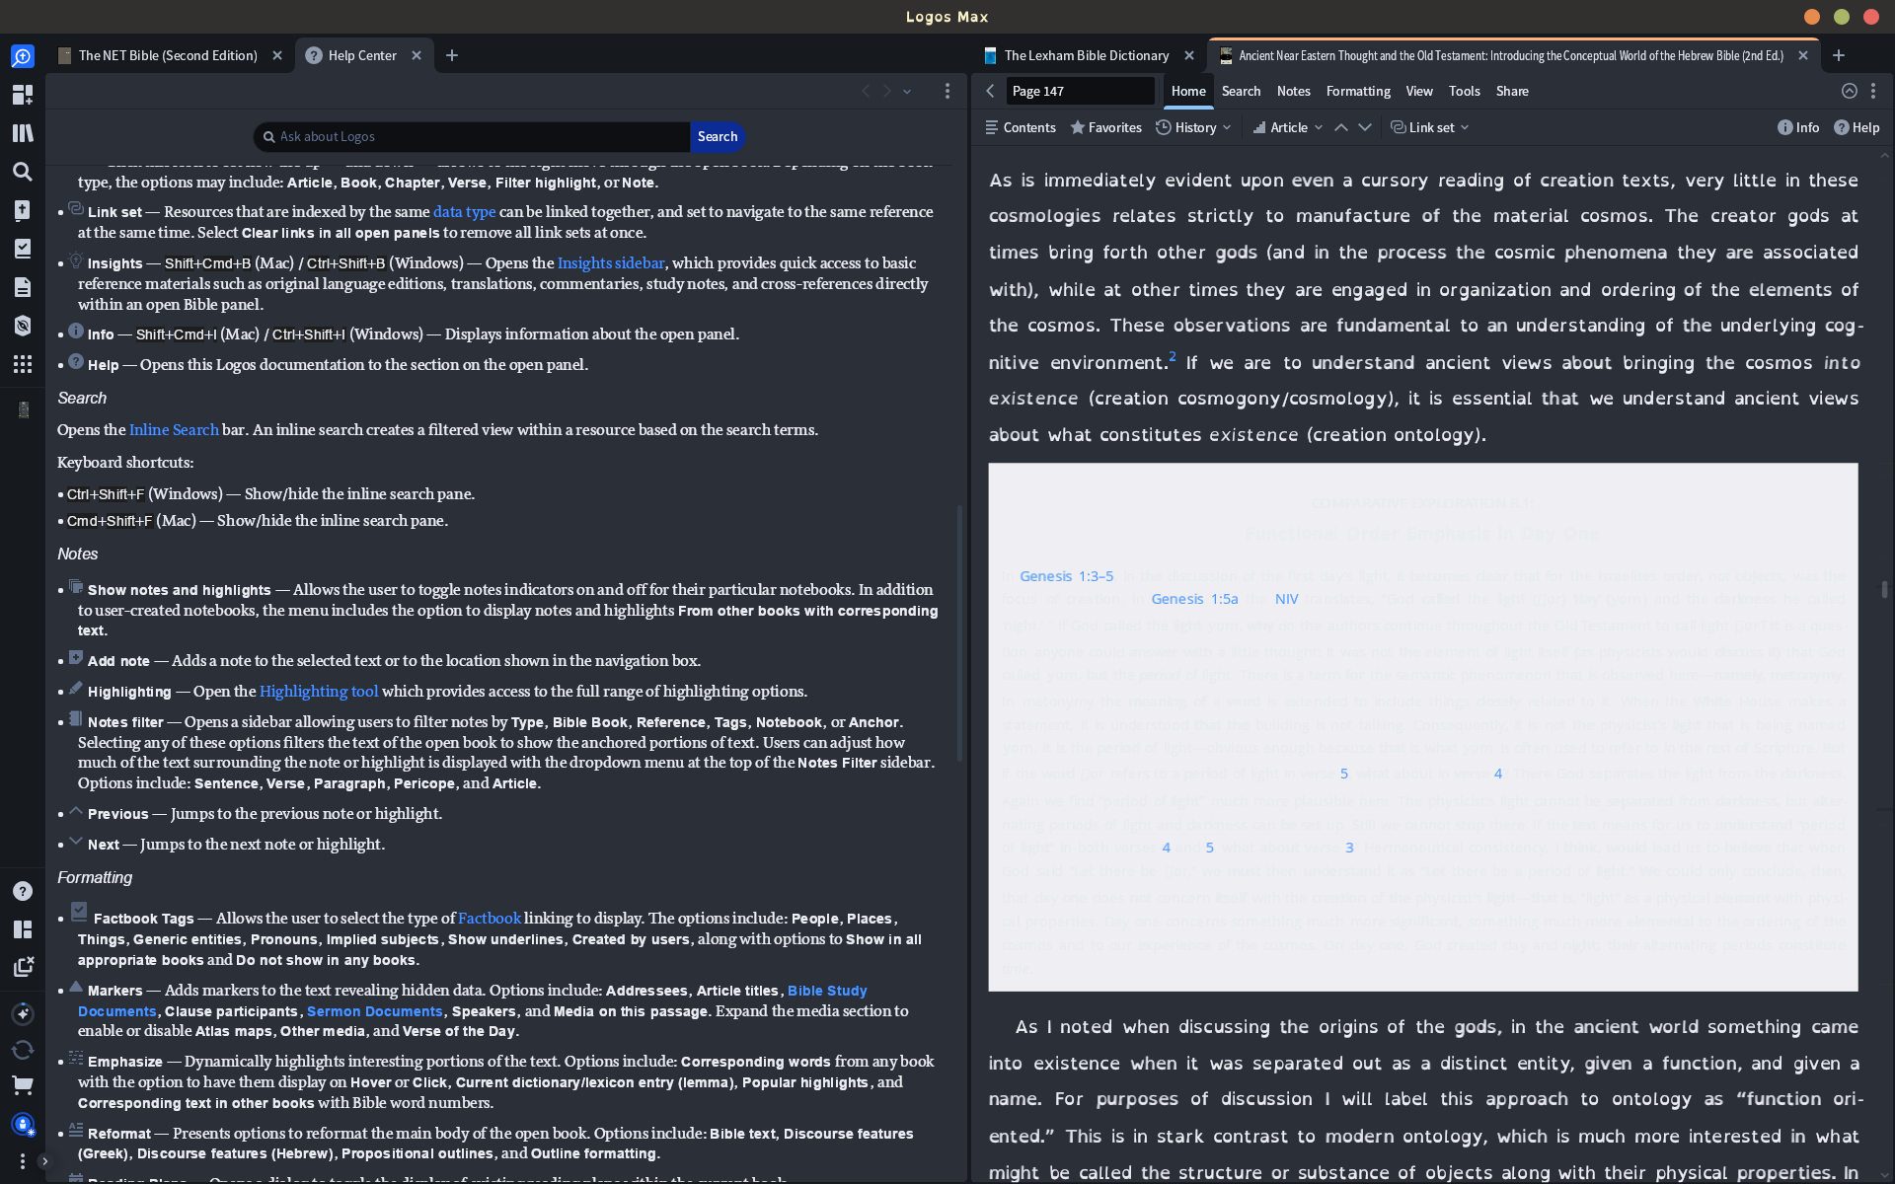Open Contents in the resource toolbar
The image size is (1895, 1184).
click(x=1020, y=127)
